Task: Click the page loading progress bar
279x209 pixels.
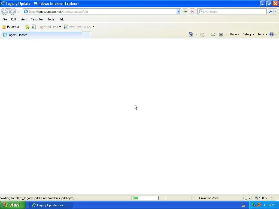Action: 146,198
